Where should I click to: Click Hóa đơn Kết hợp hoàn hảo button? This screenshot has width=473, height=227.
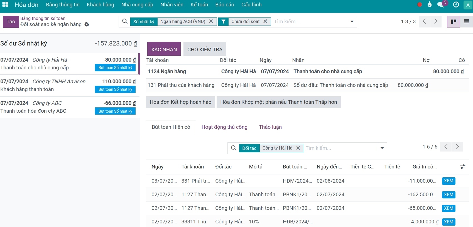[x=180, y=102]
